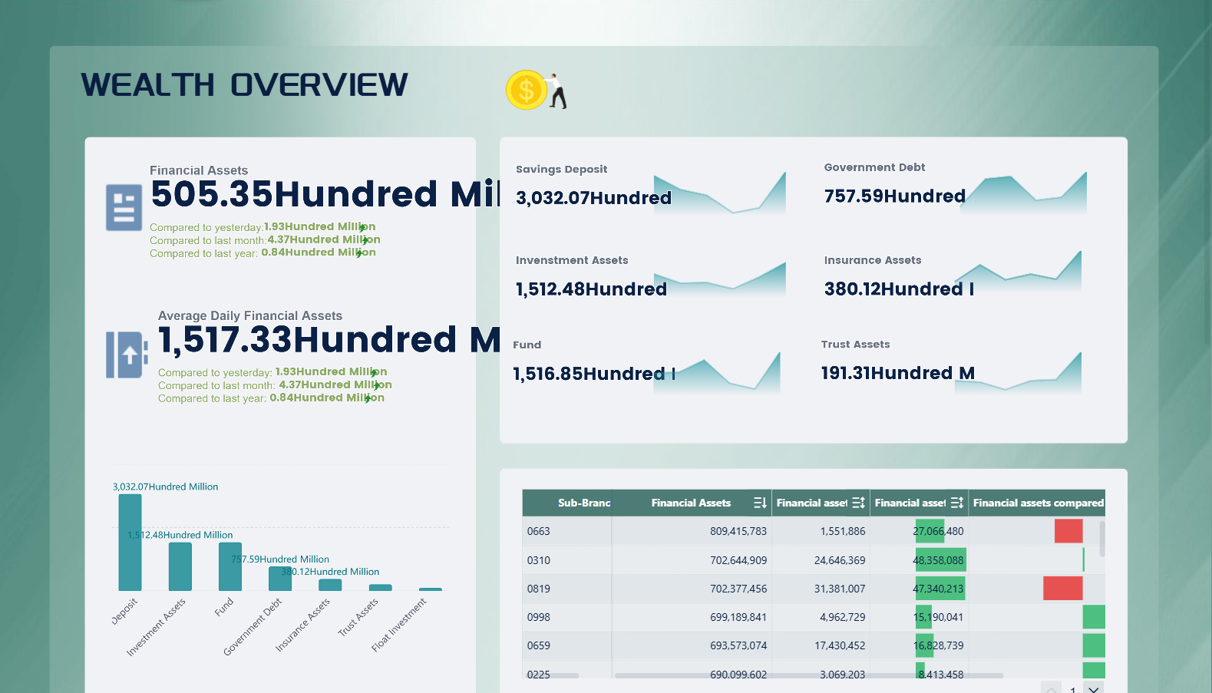Click sort icon on third Financial asset column
The image size is (1212, 693).
pyautogui.click(x=956, y=503)
